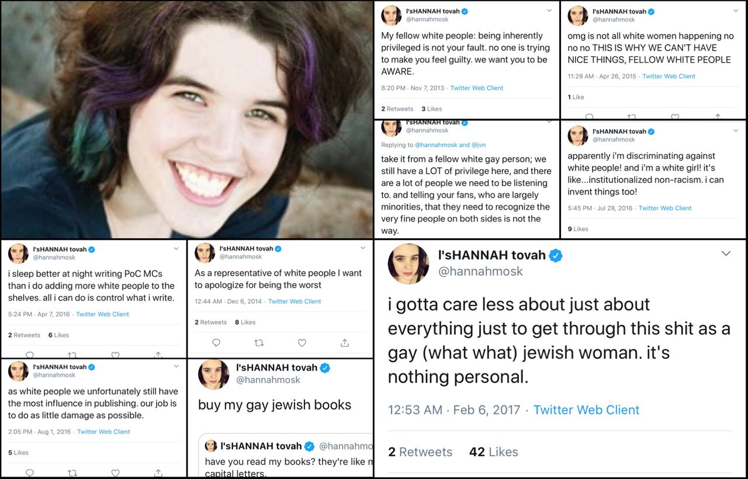
Task: Click verified badge on the large Feb 2017 tweet
Action: pos(556,255)
